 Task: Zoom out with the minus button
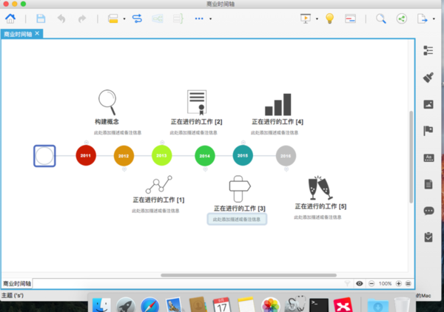pos(371,283)
